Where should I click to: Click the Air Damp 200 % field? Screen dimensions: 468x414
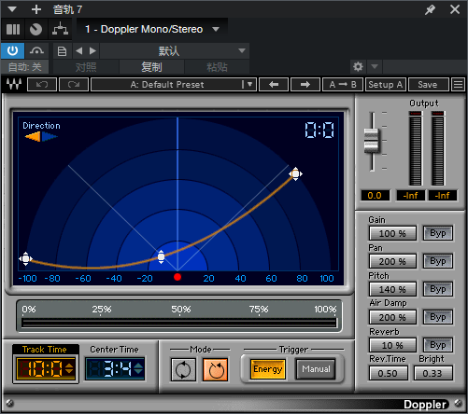click(x=392, y=317)
